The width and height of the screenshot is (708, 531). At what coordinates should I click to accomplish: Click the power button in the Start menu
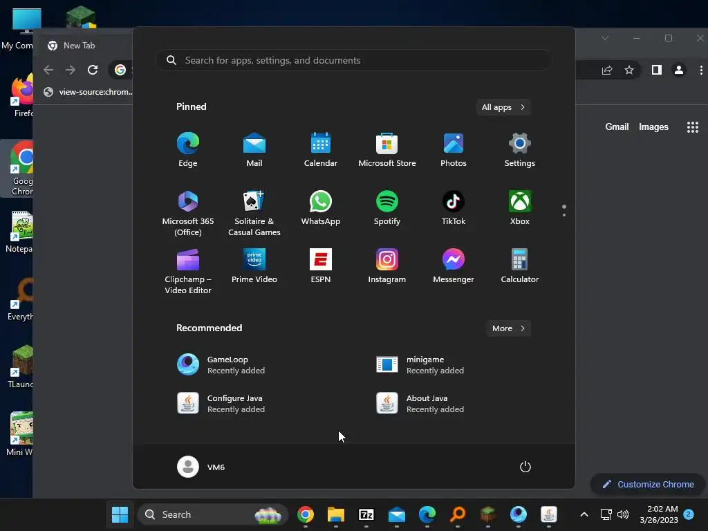pyautogui.click(x=525, y=467)
